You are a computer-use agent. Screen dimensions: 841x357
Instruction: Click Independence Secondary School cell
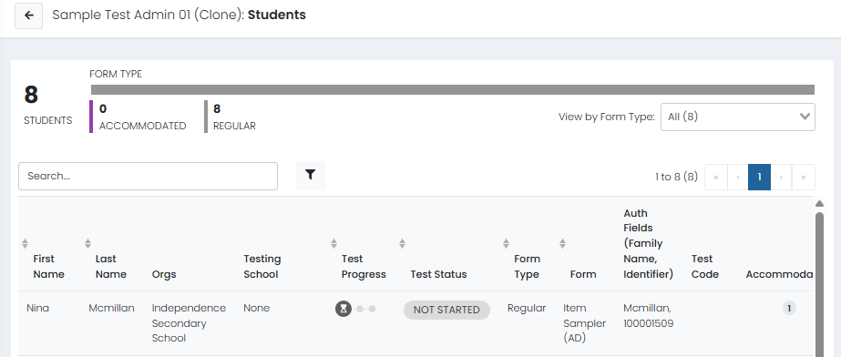[x=189, y=323]
